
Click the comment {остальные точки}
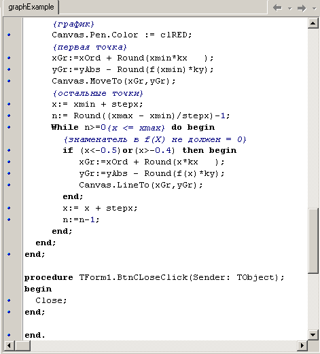(x=98, y=93)
